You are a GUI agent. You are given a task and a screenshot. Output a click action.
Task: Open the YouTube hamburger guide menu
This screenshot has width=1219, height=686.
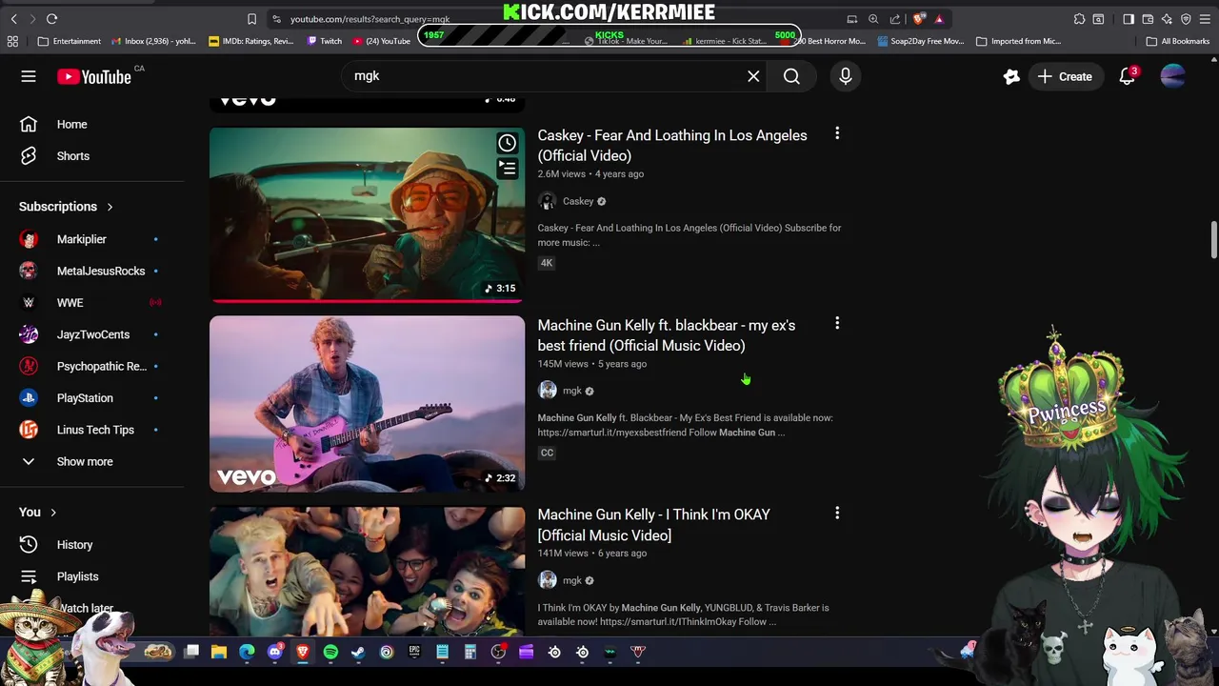[x=29, y=76]
